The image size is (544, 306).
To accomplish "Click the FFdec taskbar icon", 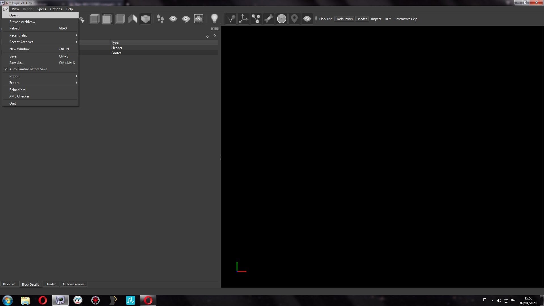I will tap(78, 300).
